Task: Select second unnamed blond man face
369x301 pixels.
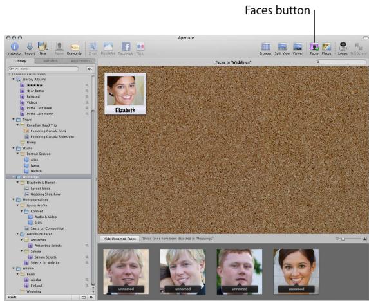Action: (x=183, y=271)
